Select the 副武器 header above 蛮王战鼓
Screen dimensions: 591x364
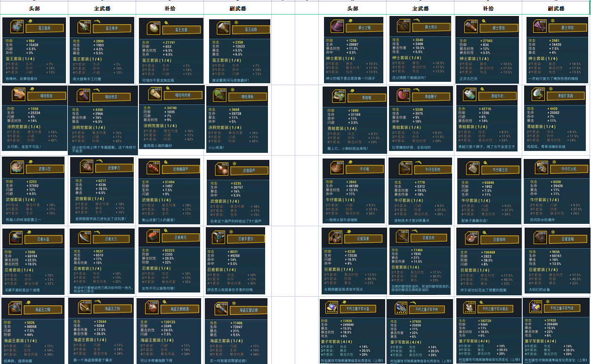237,9
